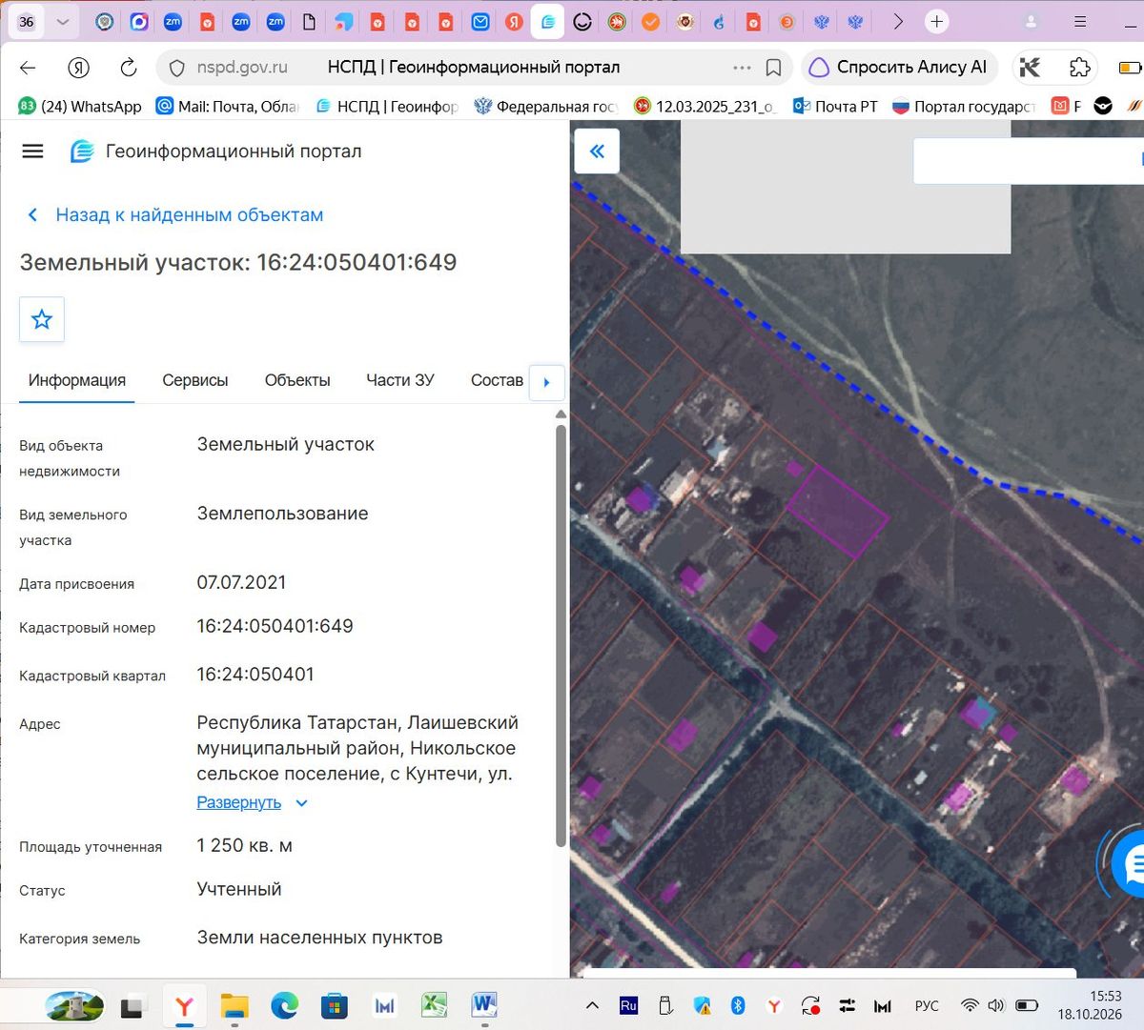
Task: Click the Bluetooth icon in the system tray
Action: [x=738, y=1005]
